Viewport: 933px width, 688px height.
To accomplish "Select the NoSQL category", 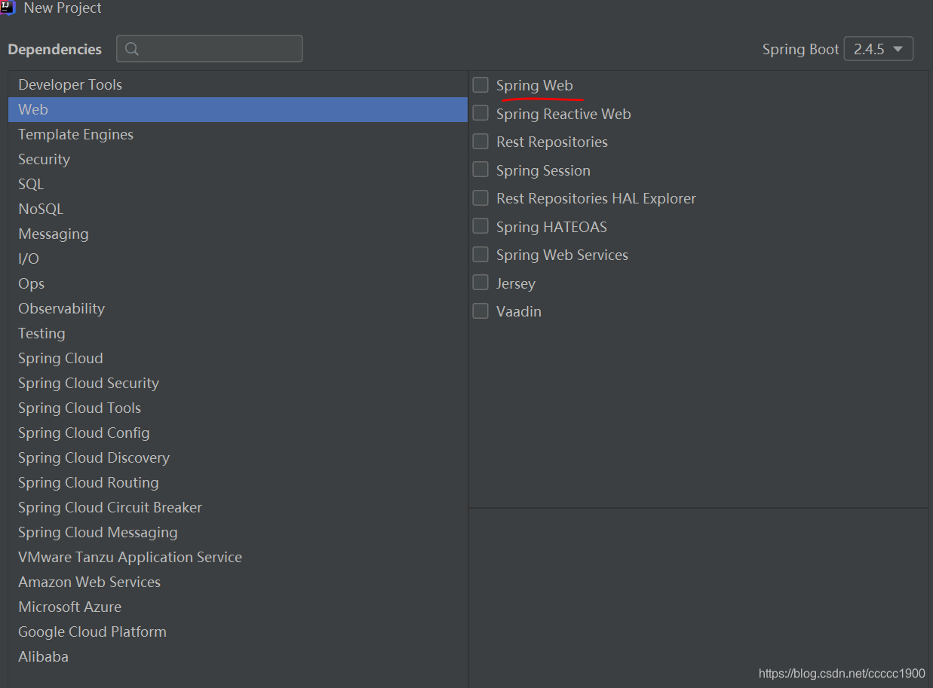I will (x=238, y=209).
